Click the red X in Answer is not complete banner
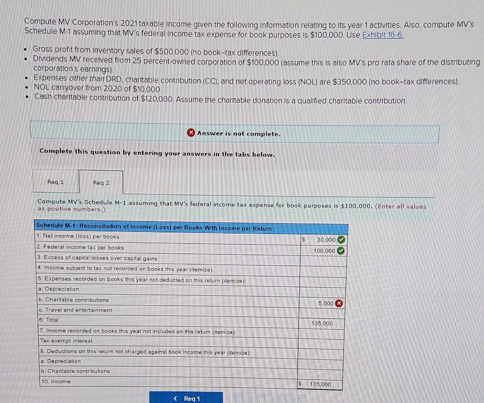The height and width of the screenshot is (403, 484). pos(190,132)
